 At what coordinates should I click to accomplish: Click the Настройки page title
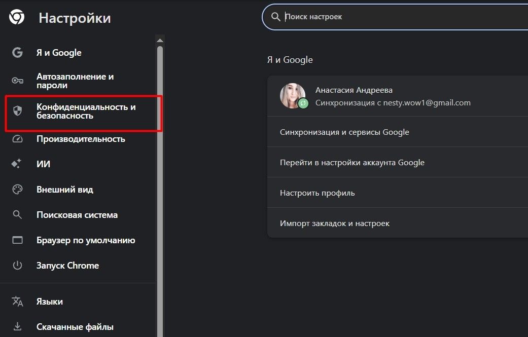coord(75,18)
